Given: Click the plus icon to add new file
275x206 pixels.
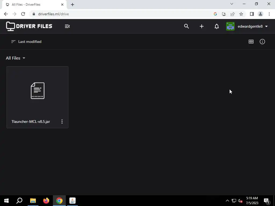Looking at the screenshot, I should tap(201, 26).
